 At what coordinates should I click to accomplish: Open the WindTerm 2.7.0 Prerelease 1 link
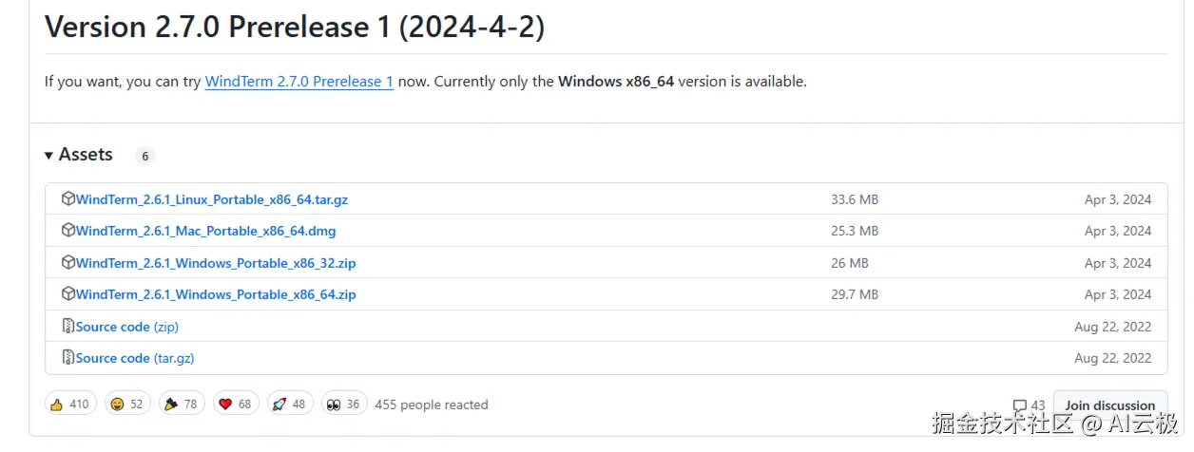298,82
